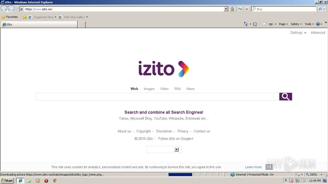The image size is (328, 184).
Task: Expand Print options dropdown arrow
Action: point(275,24)
